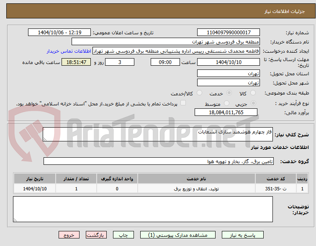Click the نام خدمت column header

(x=196, y=179)
